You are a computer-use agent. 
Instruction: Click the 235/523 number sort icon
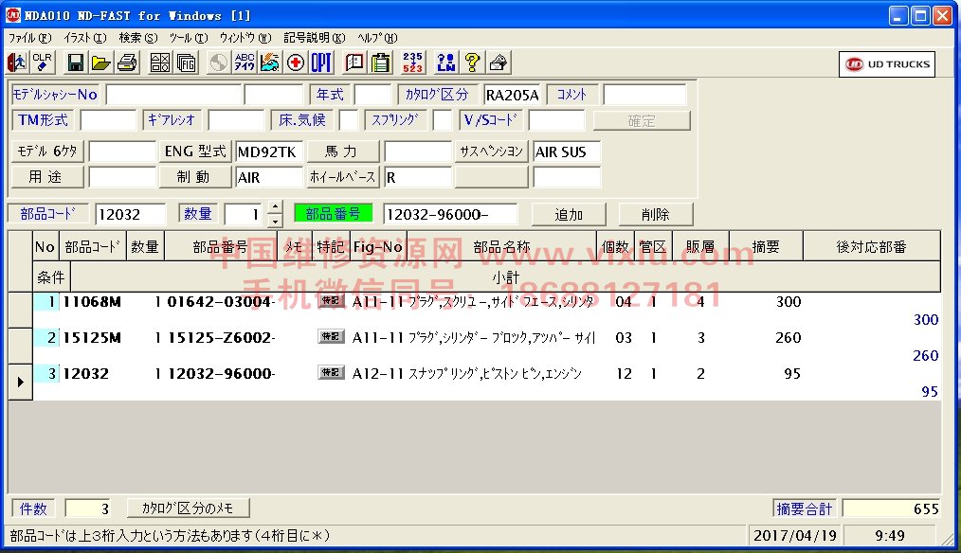(x=412, y=62)
